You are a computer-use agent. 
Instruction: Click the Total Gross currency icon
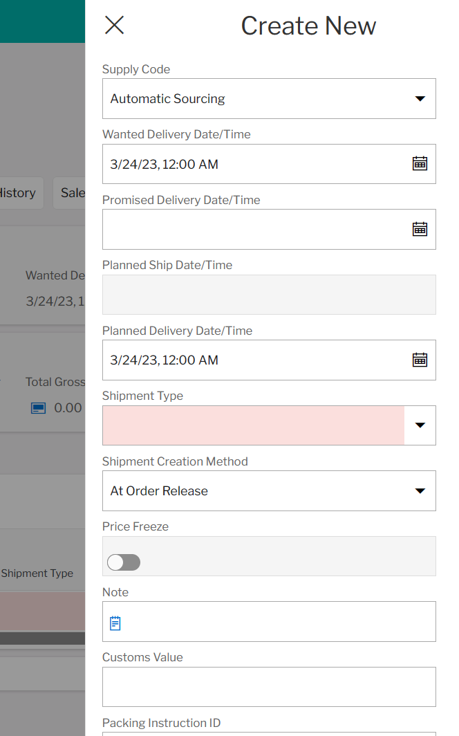click(x=39, y=408)
